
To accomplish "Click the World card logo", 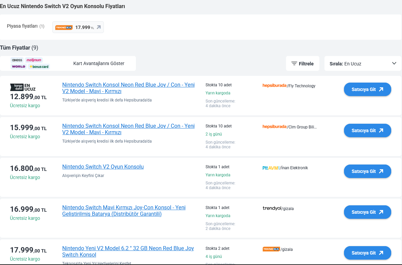I will tap(19, 66).
